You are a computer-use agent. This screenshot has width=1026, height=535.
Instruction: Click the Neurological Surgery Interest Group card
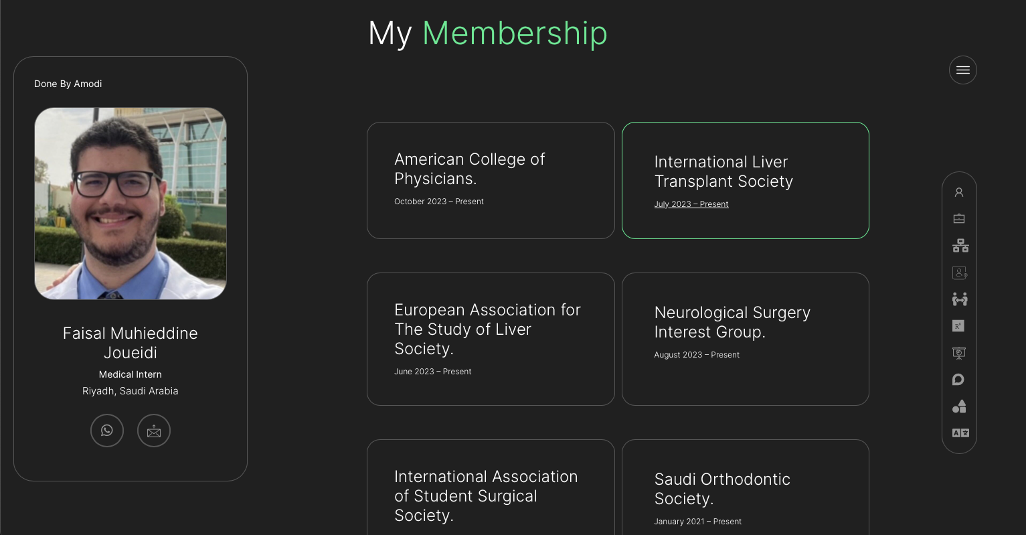[745, 338]
